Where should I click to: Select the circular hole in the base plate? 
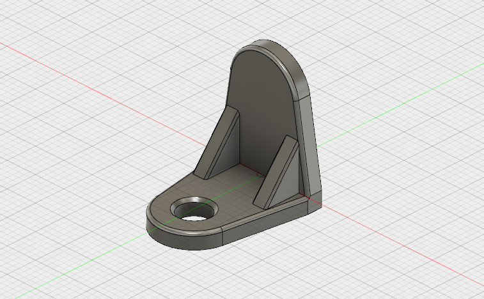pos(194,208)
